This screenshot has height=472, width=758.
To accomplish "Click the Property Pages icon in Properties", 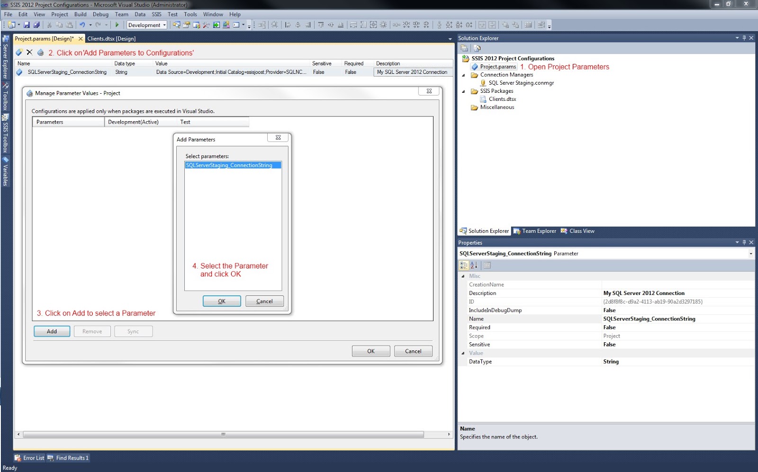I will pyautogui.click(x=487, y=266).
